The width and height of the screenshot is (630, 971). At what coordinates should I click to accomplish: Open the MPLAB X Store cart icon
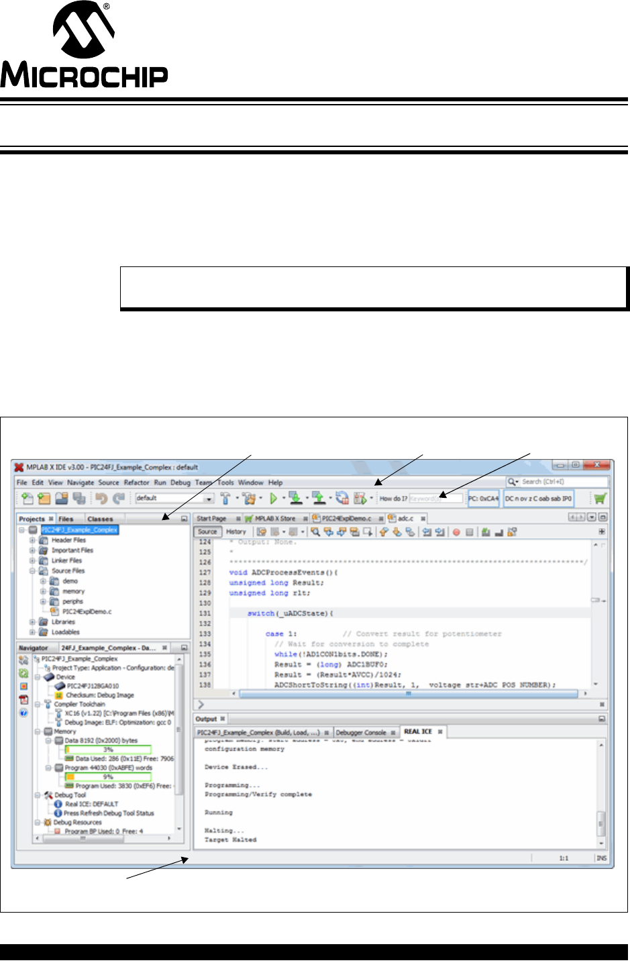click(x=600, y=499)
